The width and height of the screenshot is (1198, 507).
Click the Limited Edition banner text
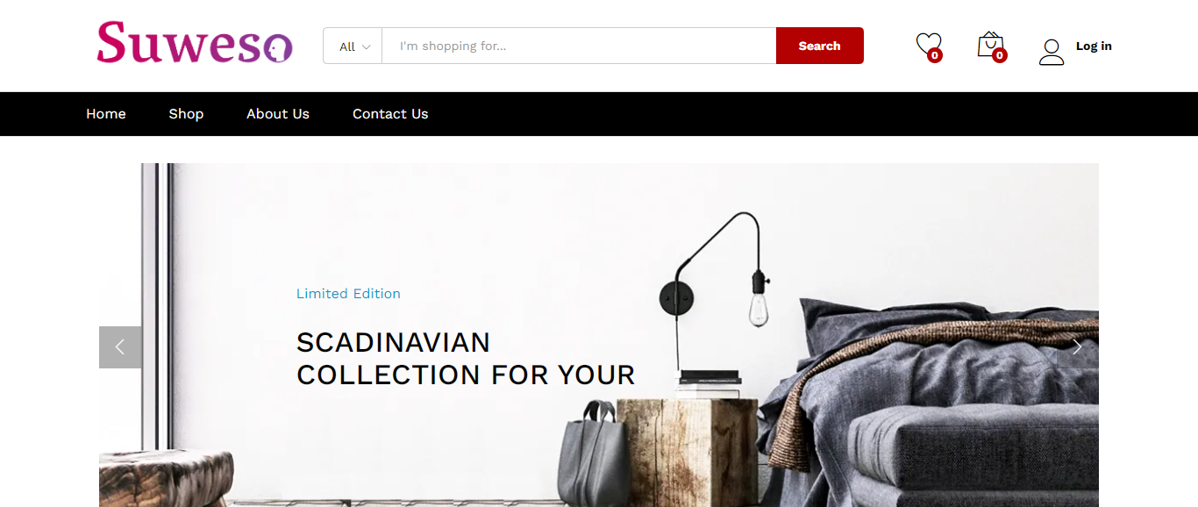348,294
